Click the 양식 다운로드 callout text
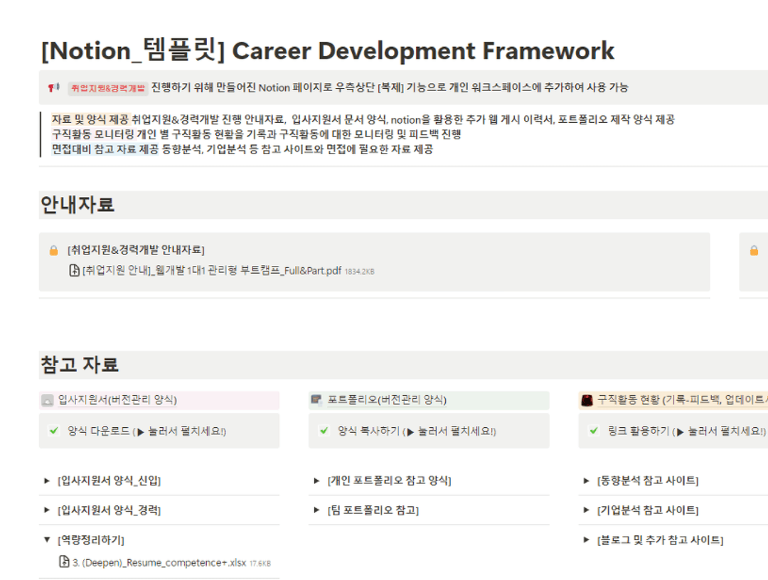 [x=146, y=431]
